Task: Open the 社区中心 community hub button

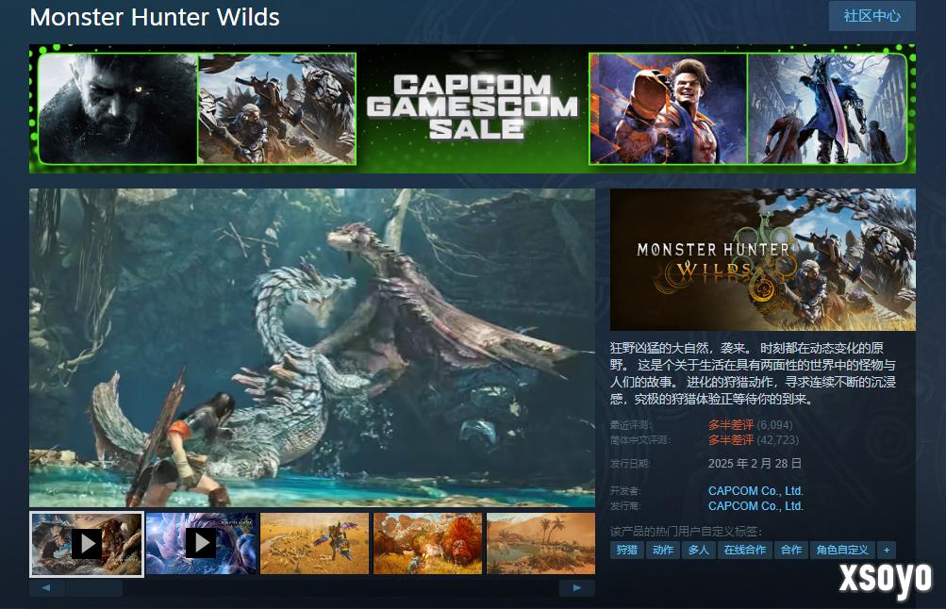Action: click(871, 16)
